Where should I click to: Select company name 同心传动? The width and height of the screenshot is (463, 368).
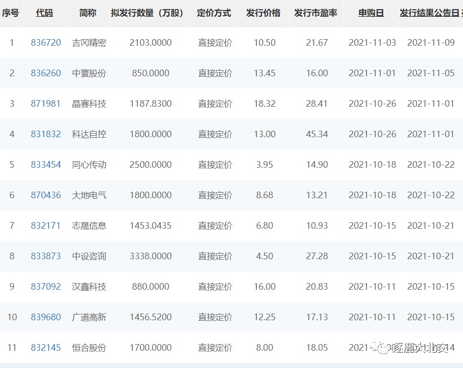(x=89, y=165)
